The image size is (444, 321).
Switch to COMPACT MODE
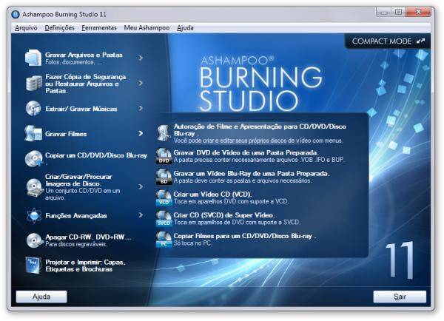(x=388, y=41)
